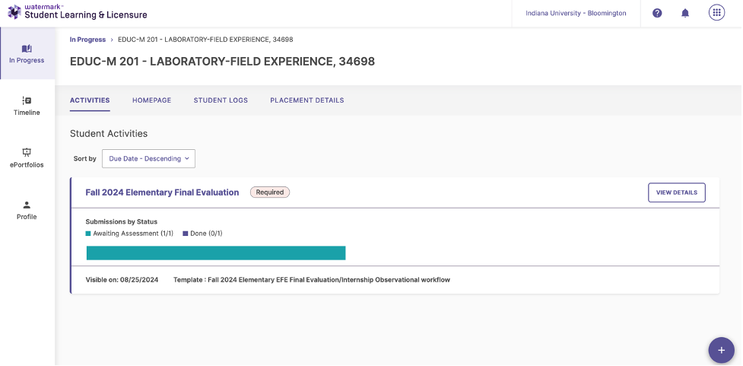The width and height of the screenshot is (743, 366).
Task: Click the Watermark logo icon
Action: point(14,12)
